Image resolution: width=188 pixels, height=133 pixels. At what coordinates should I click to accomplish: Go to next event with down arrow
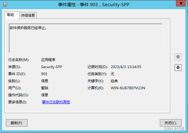pos(178,68)
